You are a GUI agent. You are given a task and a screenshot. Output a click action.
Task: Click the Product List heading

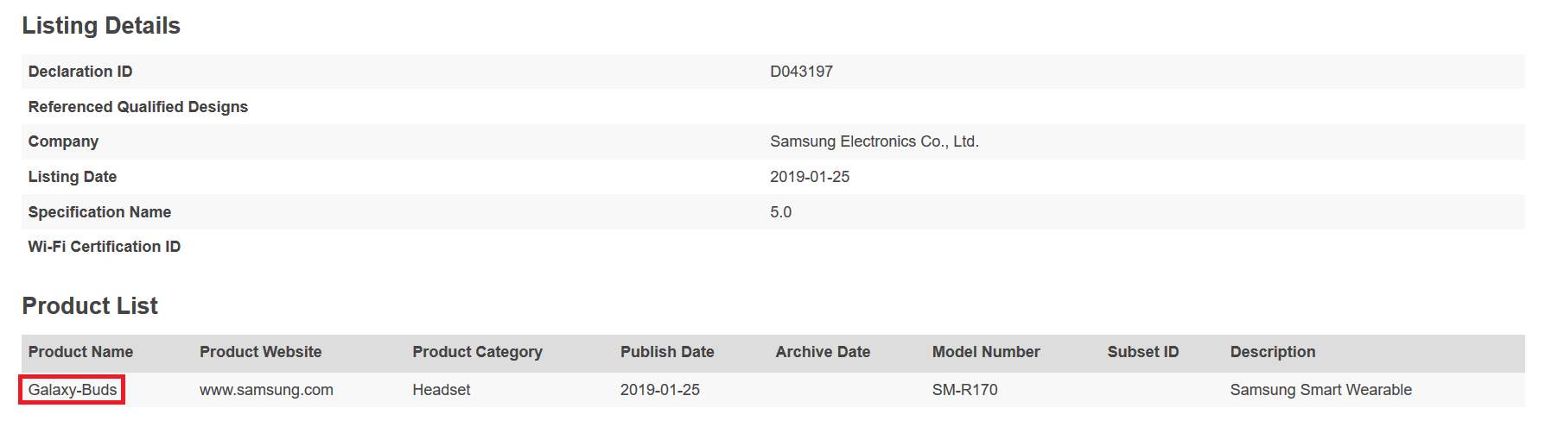click(x=90, y=306)
